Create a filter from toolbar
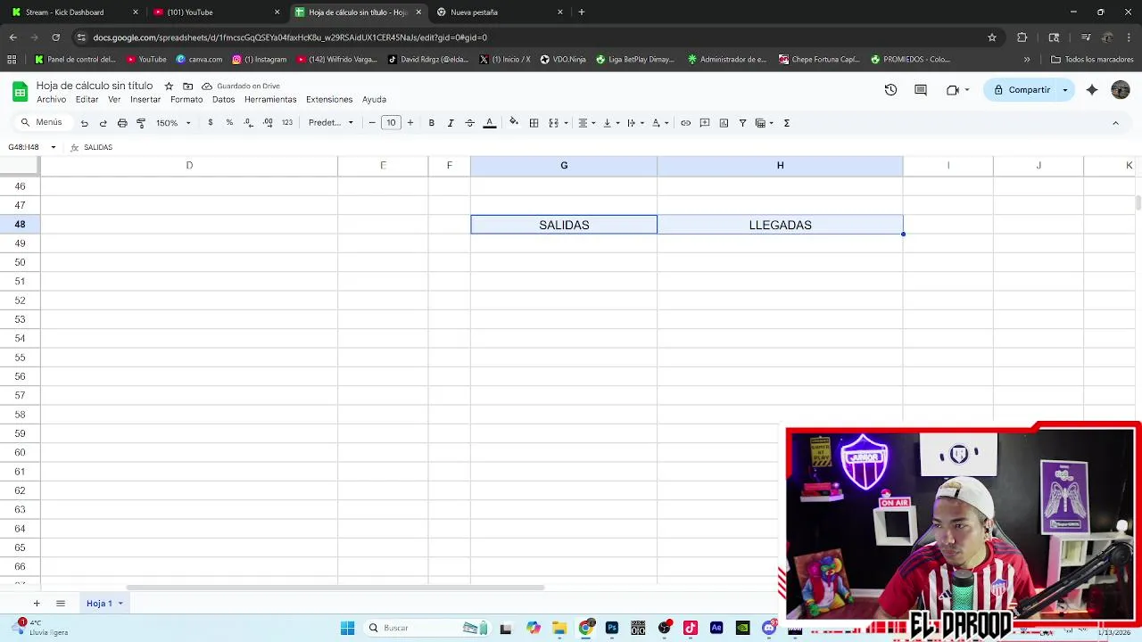This screenshot has height=642, width=1142. click(x=742, y=123)
